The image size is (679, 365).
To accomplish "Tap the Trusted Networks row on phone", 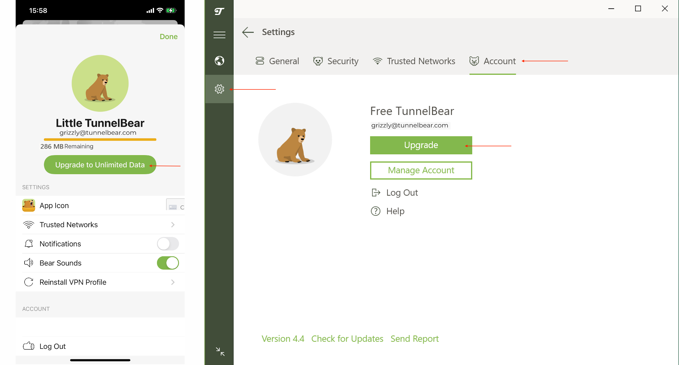I will 100,225.
